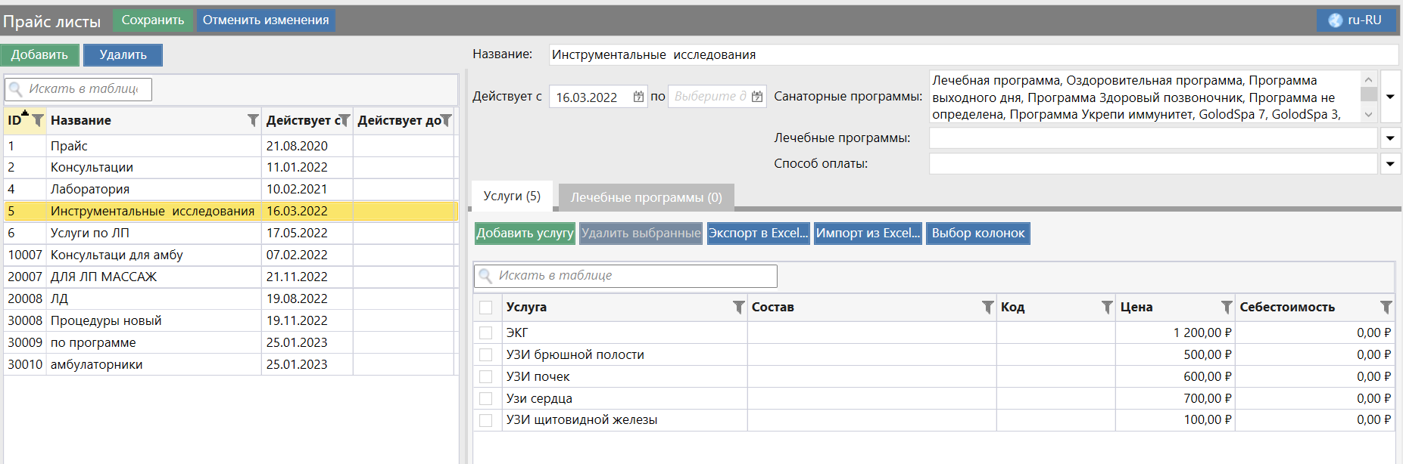Tick the checkbox for УЗИ почек

pyautogui.click(x=486, y=376)
